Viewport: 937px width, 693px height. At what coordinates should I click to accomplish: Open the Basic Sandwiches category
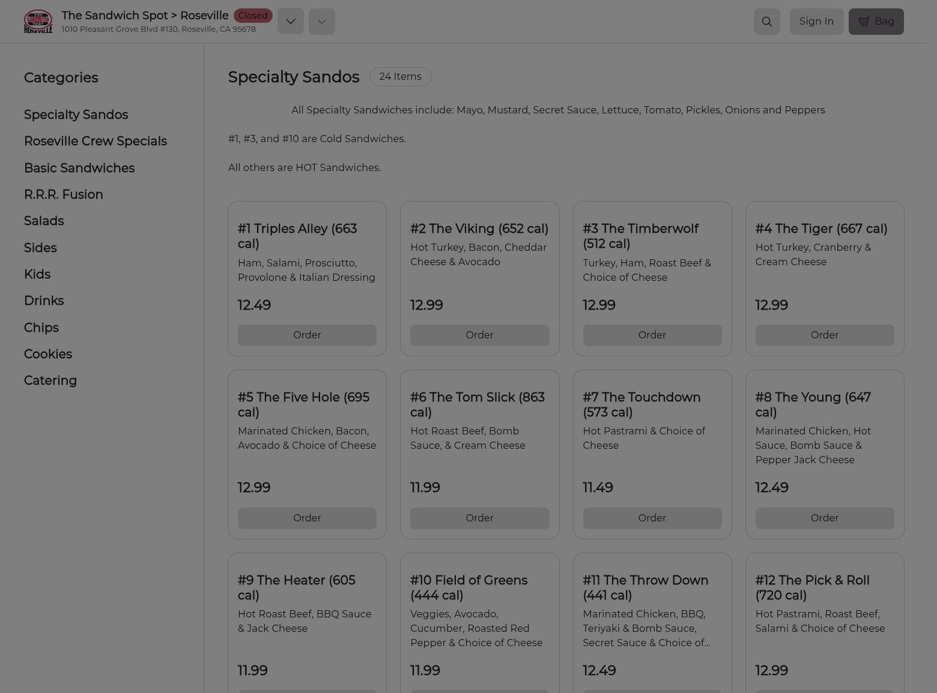click(79, 168)
